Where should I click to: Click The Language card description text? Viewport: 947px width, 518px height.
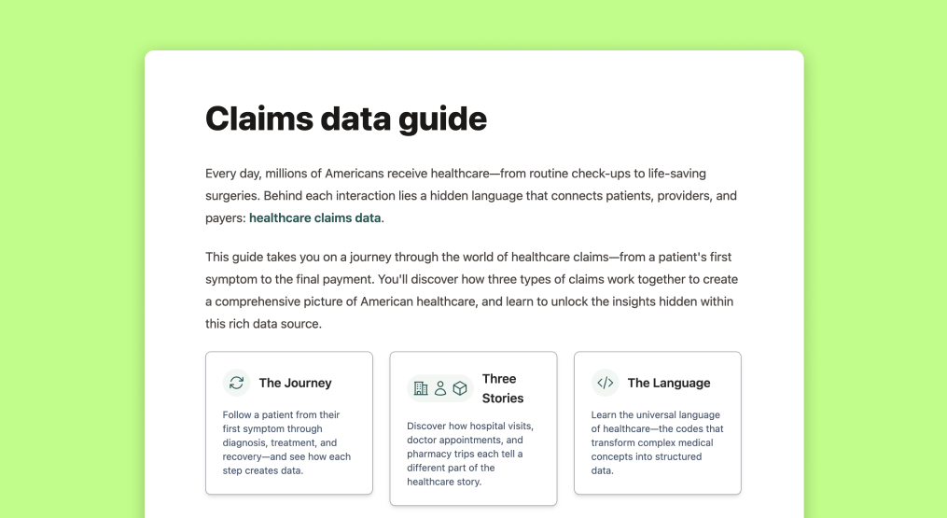coord(657,442)
